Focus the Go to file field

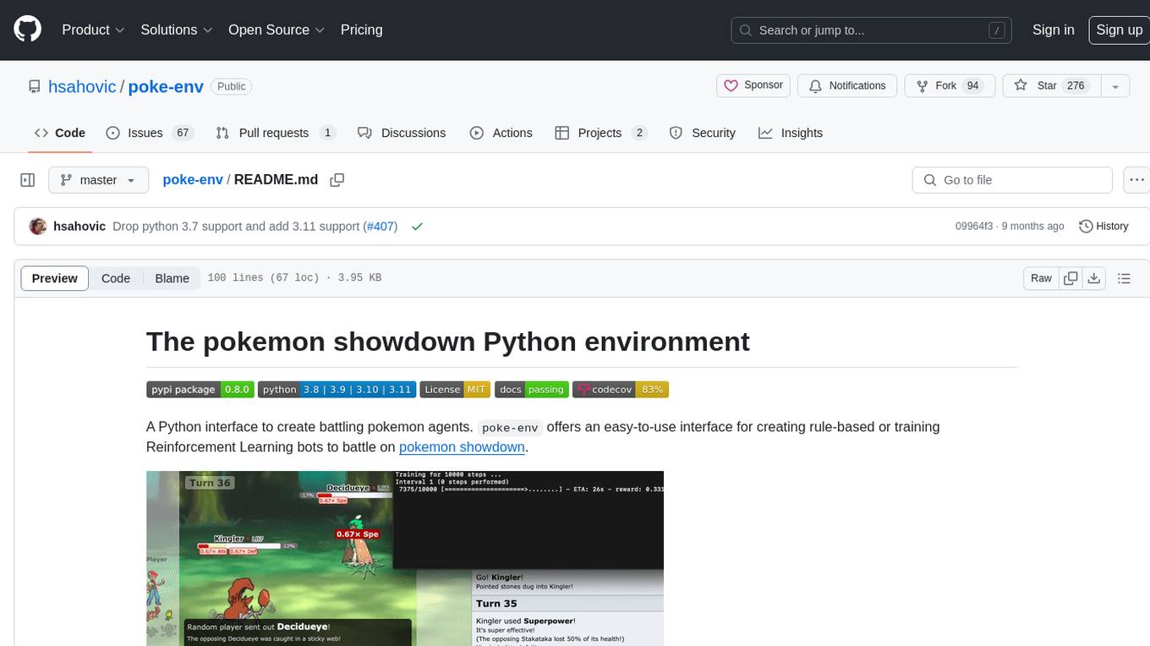click(x=1011, y=180)
